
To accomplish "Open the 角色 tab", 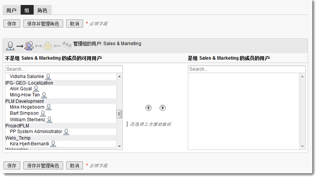I will click(42, 10).
